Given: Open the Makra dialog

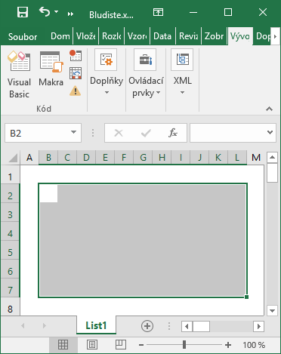Looking at the screenshot, I should pos(51,69).
